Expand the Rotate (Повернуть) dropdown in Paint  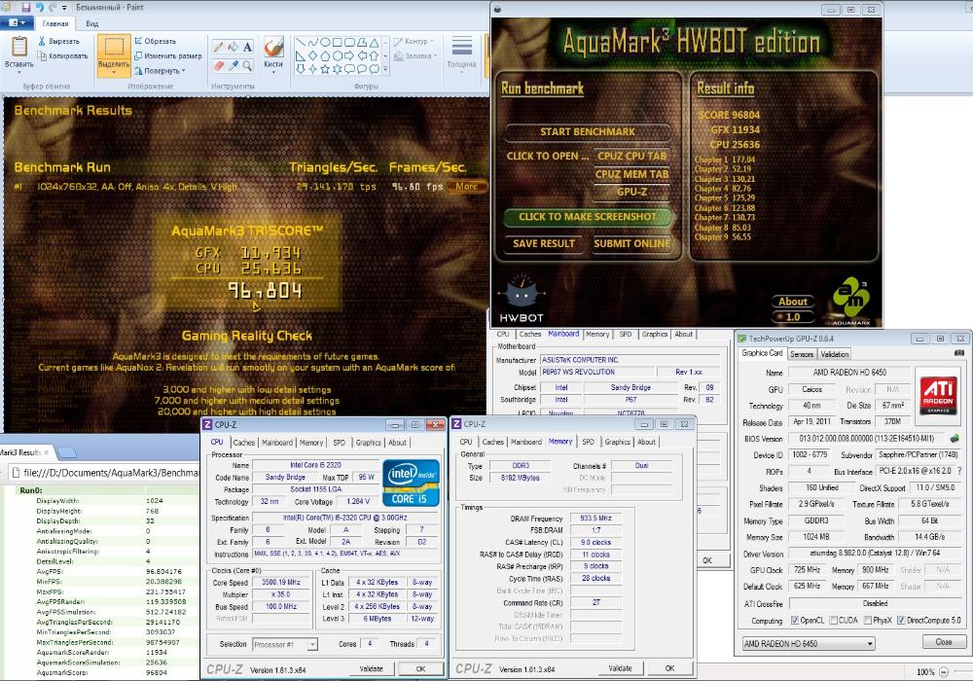tap(184, 71)
